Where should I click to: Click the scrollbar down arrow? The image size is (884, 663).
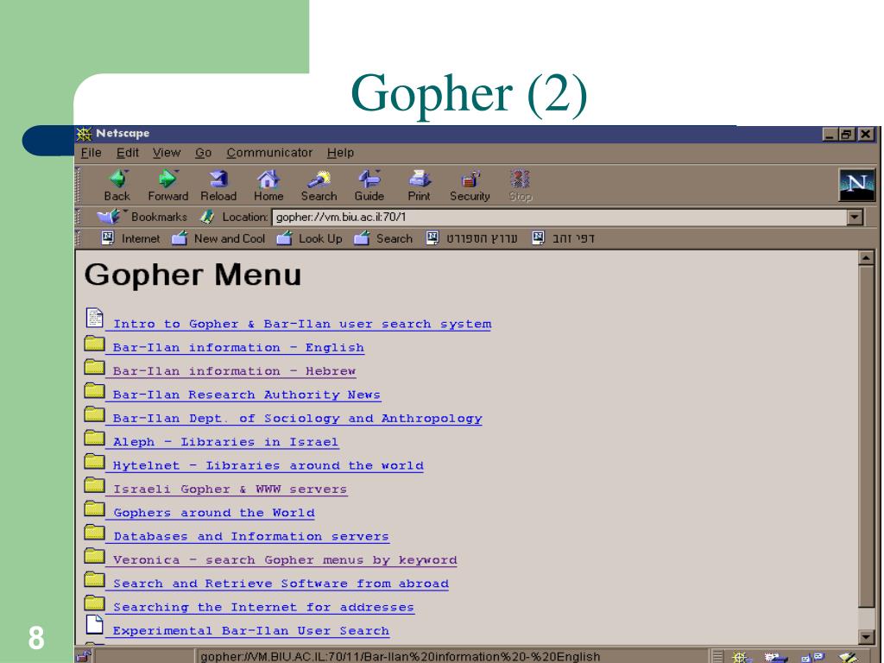866,637
